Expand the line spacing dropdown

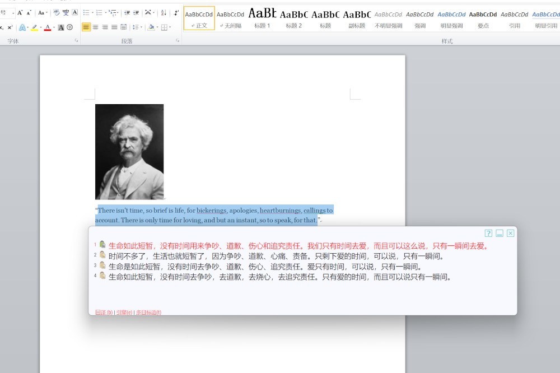(x=141, y=27)
